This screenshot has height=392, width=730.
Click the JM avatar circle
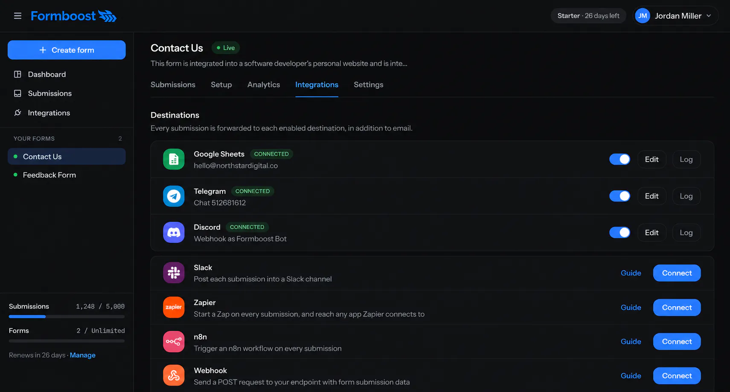(x=643, y=16)
